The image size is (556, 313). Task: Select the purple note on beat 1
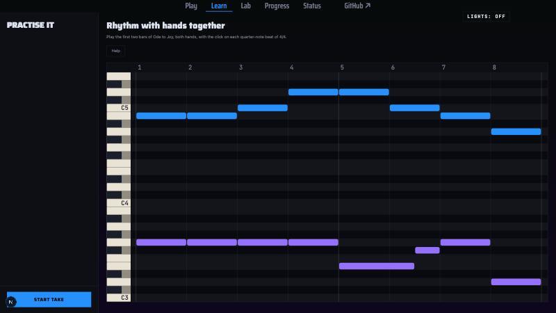point(161,242)
